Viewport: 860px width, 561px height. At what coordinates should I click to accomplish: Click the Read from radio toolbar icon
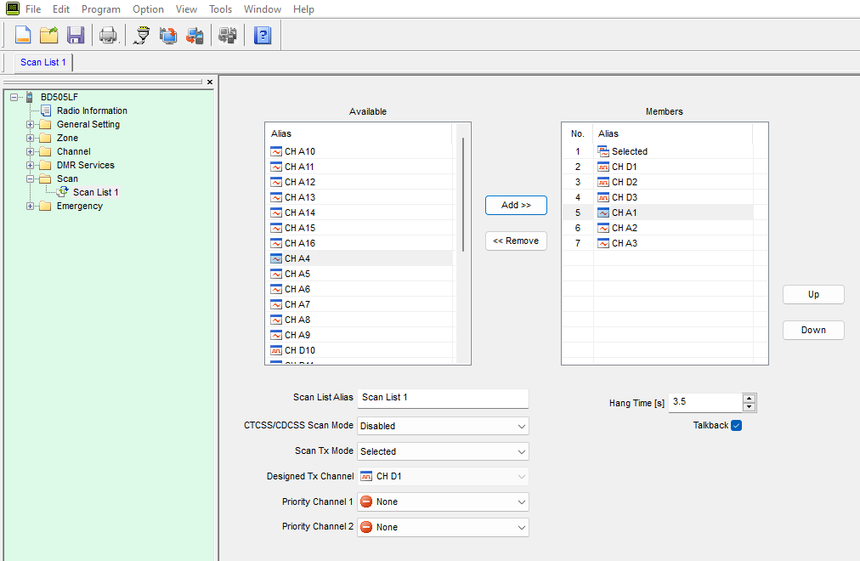(x=168, y=36)
